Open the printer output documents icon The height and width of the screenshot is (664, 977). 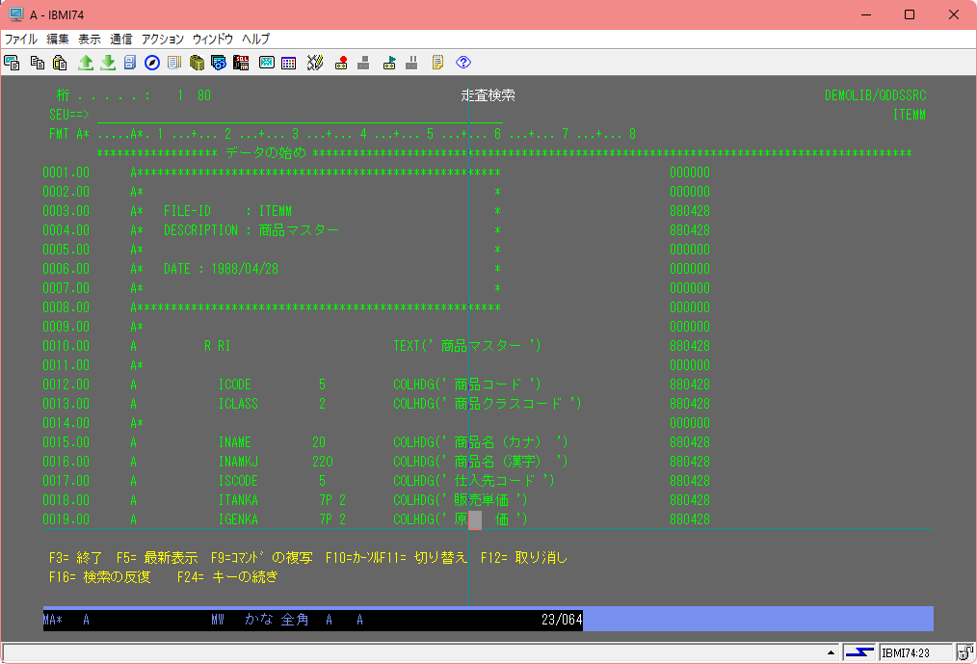point(174,63)
